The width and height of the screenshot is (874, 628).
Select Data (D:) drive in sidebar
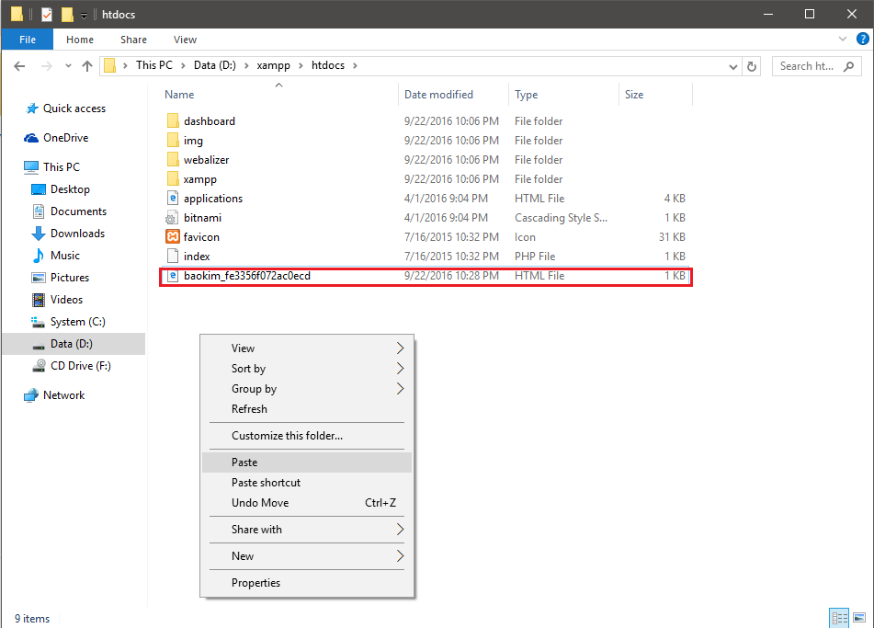[x=74, y=344]
